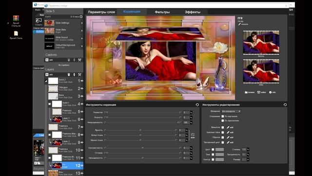Add a new layer with the plus icon
The image size is (312, 176).
[47, 74]
